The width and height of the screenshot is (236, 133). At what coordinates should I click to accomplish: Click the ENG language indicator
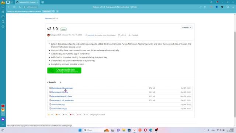213,130
